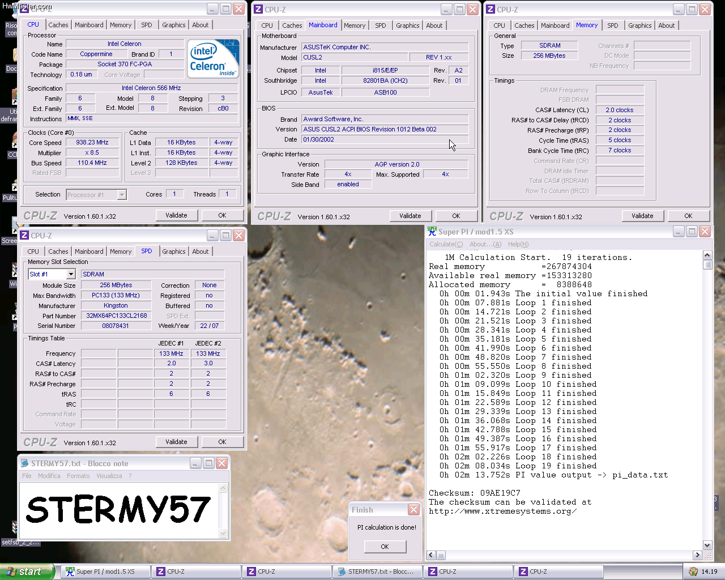Open the Caches tab in CPU window
The width and height of the screenshot is (725, 580).
tap(58, 25)
